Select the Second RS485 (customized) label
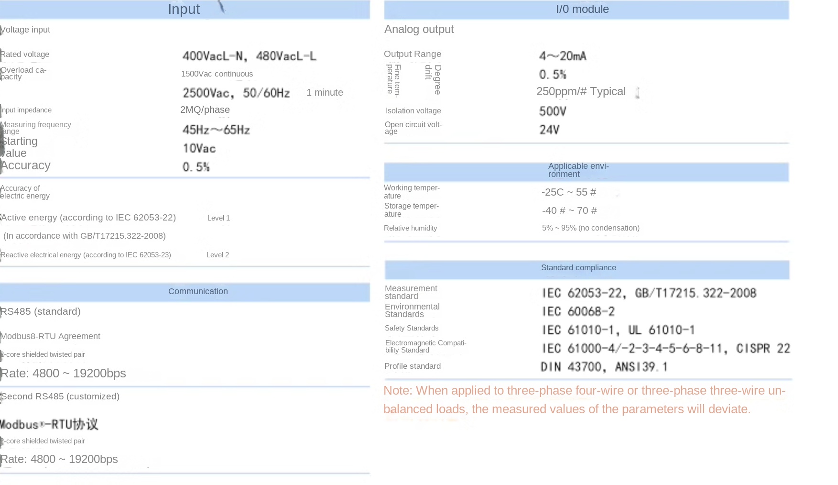Screen dimensions: 838x485 click(x=60, y=397)
